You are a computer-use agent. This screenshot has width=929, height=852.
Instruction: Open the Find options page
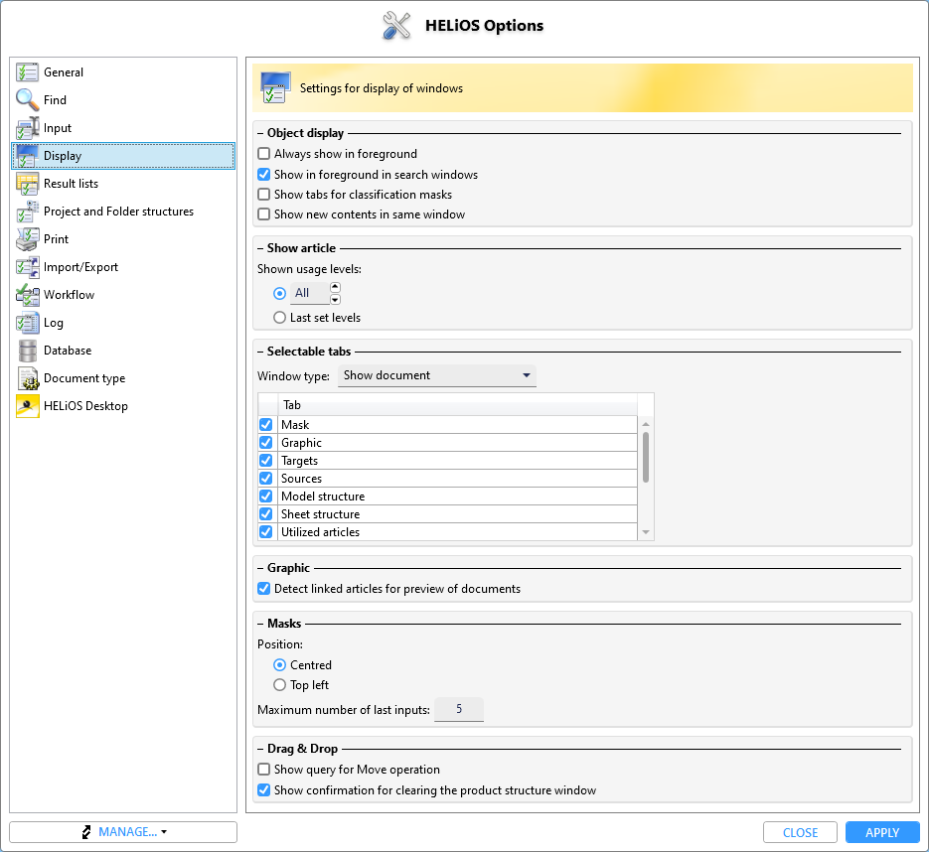(x=123, y=100)
